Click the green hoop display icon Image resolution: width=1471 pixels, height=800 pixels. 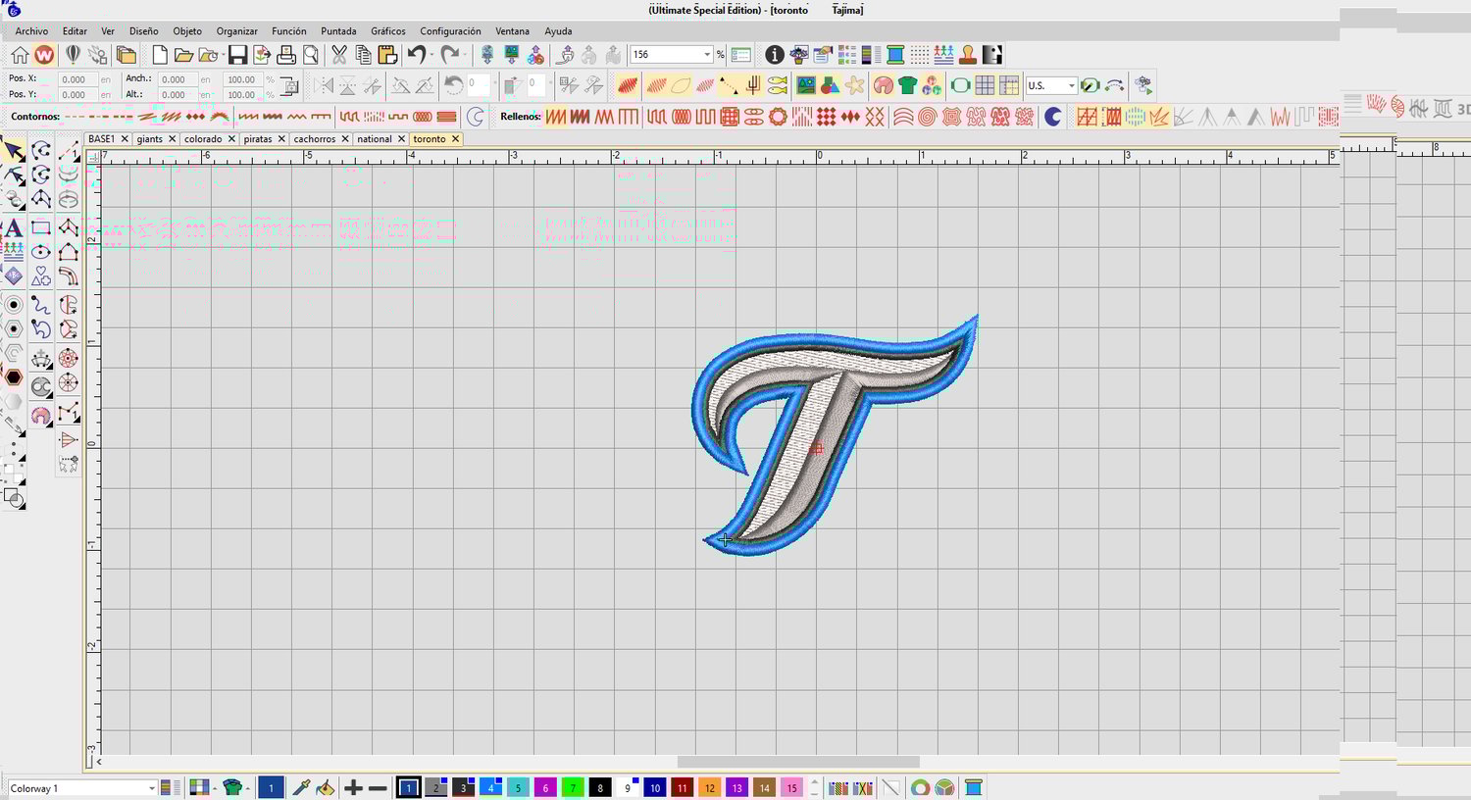click(x=960, y=86)
